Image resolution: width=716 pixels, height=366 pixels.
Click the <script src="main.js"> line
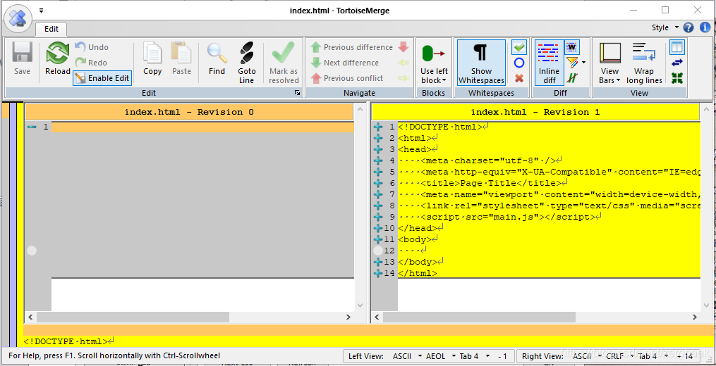click(548, 217)
